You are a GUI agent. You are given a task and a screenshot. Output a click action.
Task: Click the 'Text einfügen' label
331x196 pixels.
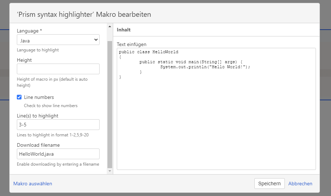131,44
